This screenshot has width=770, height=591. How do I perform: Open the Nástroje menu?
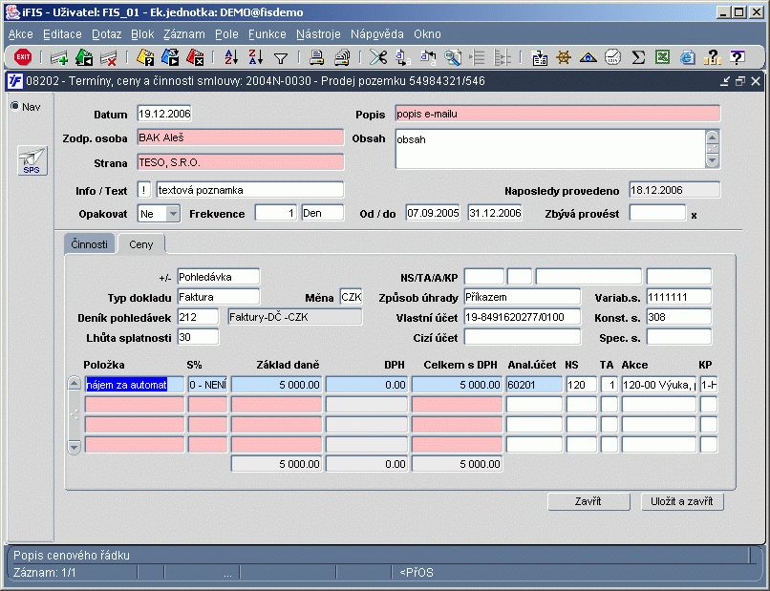[318, 33]
